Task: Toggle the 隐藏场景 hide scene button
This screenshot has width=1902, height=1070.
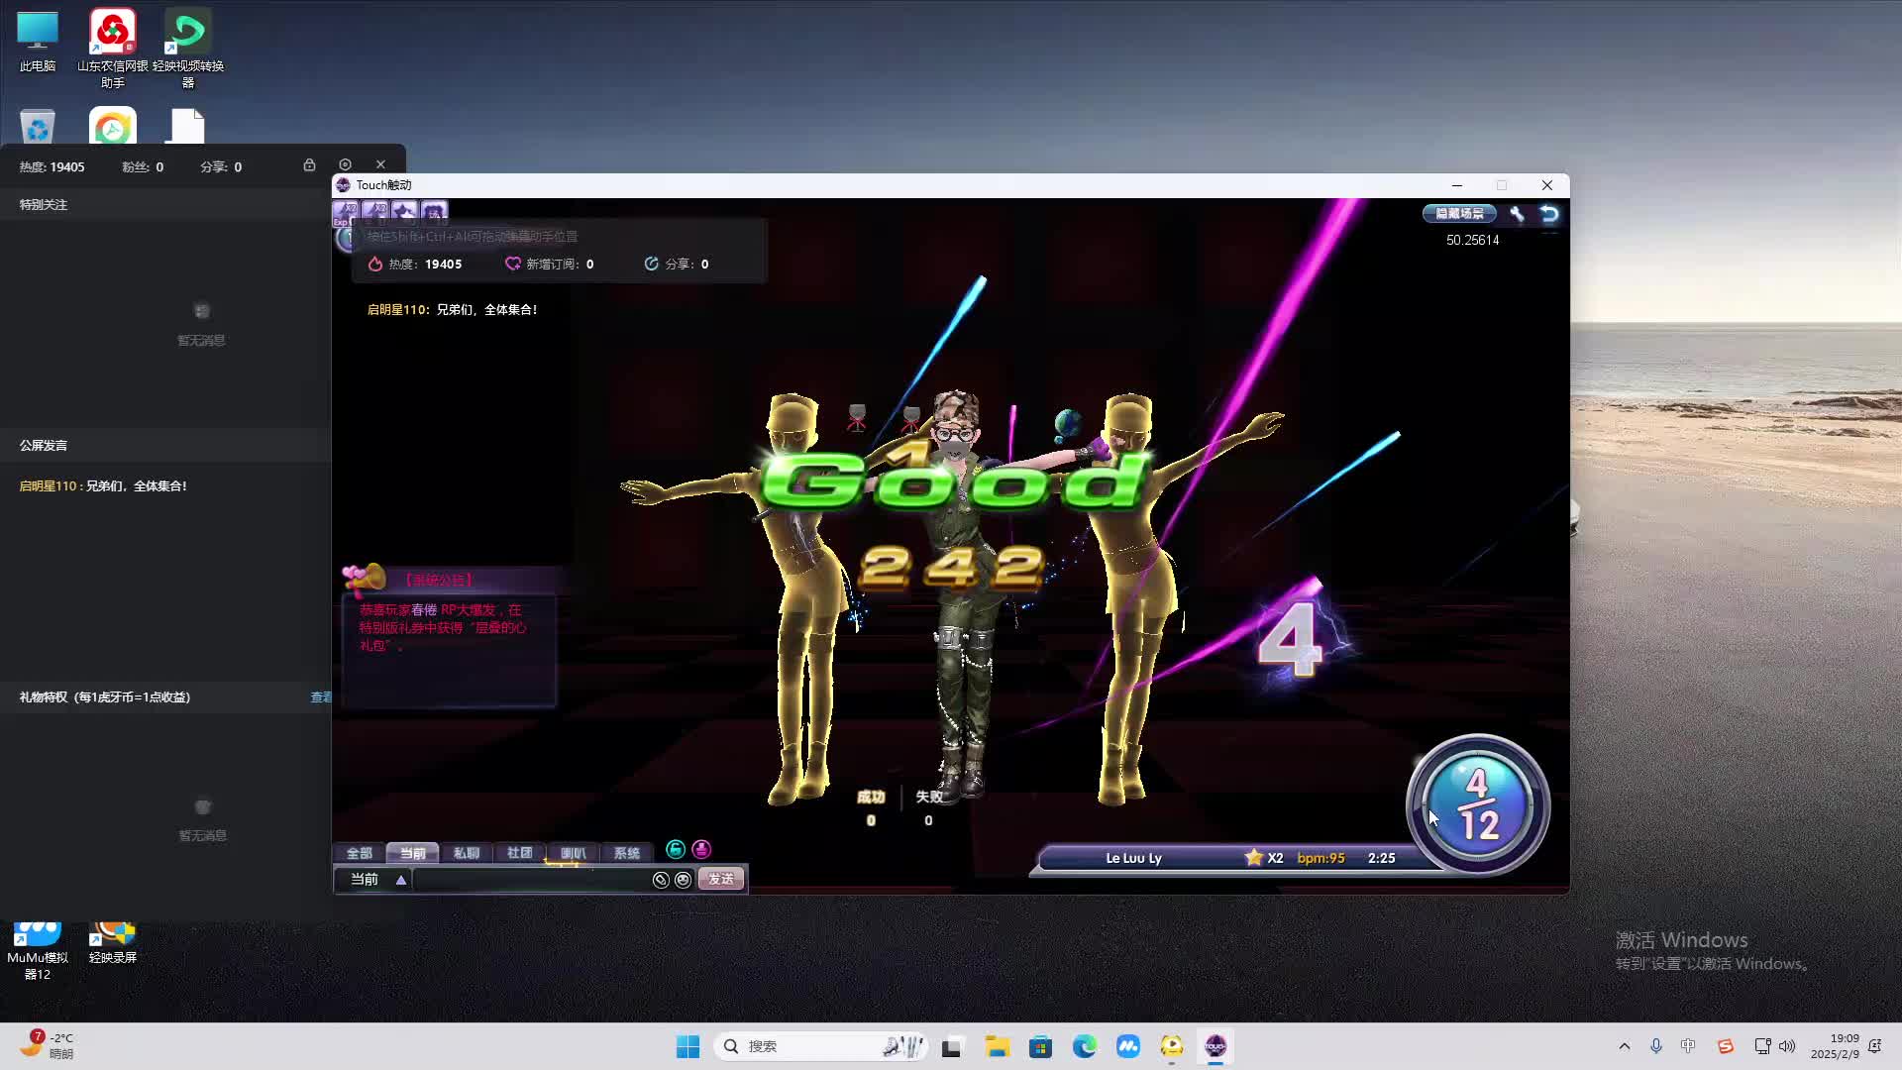Action: (x=1459, y=214)
